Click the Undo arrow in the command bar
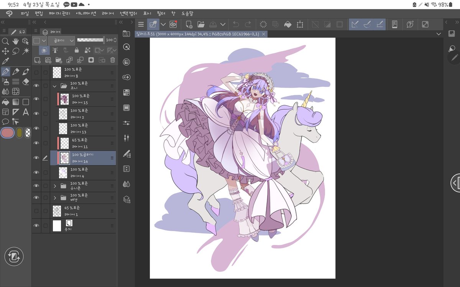 pyautogui.click(x=236, y=24)
